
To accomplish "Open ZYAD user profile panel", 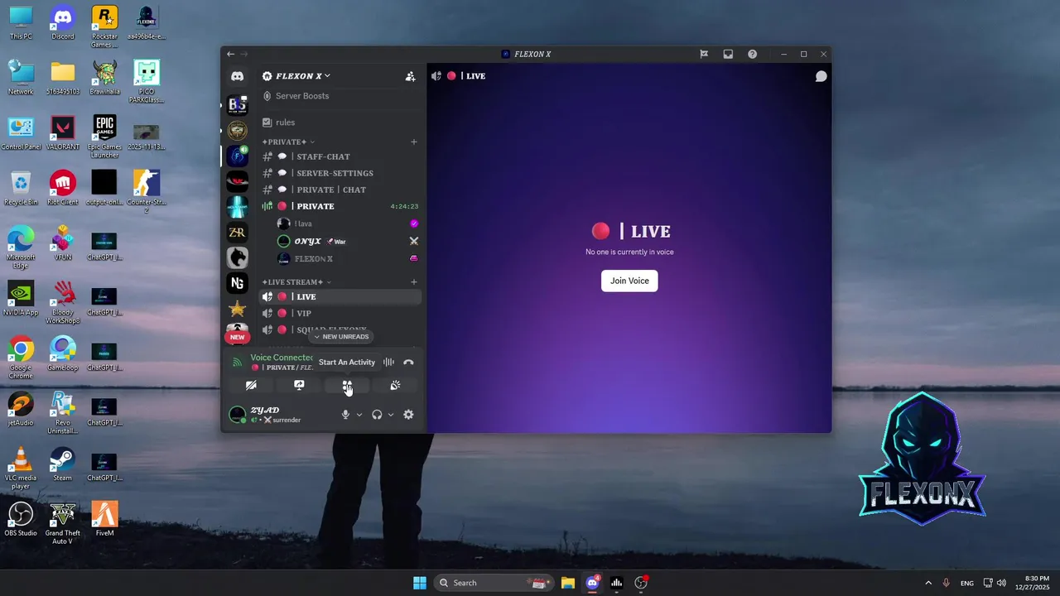I will point(277,415).
